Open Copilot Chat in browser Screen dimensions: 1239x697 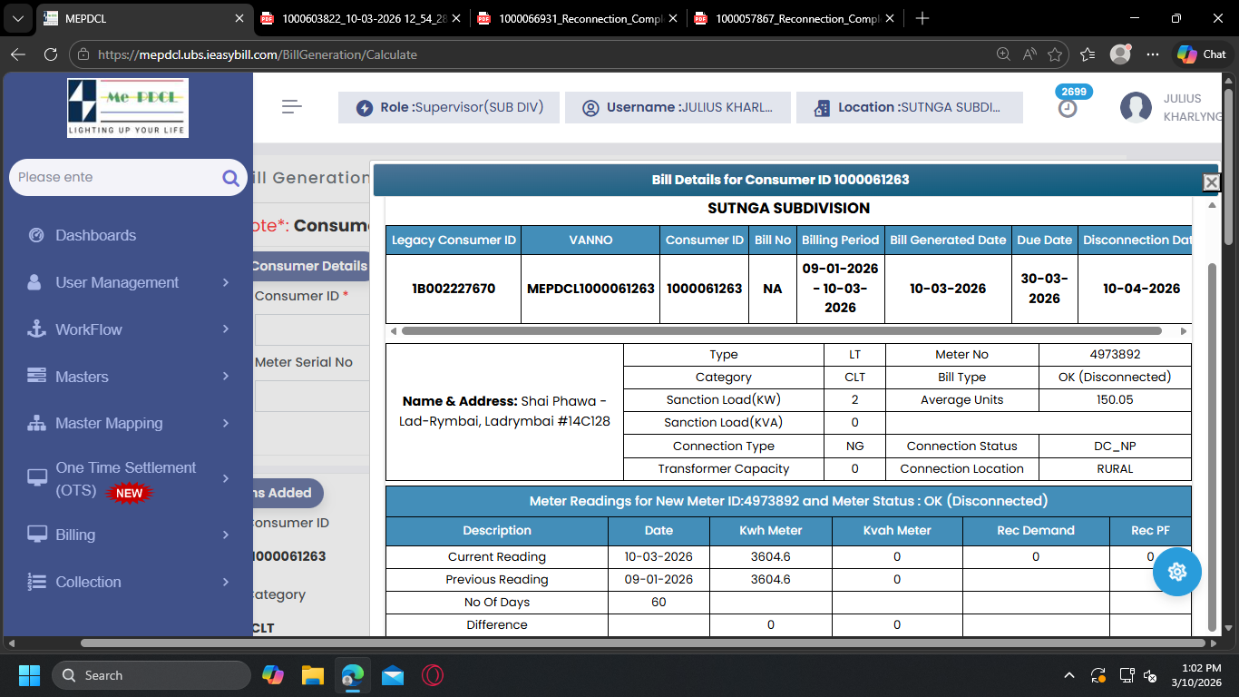tap(1202, 54)
